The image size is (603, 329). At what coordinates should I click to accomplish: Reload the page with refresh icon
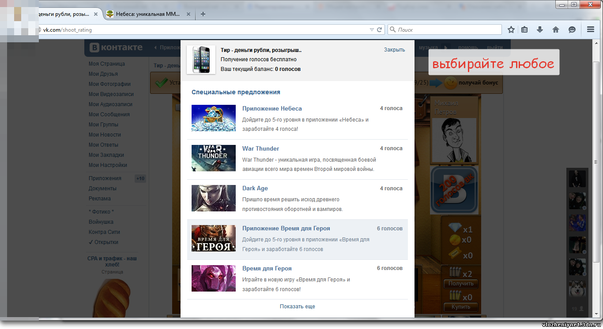tap(379, 30)
